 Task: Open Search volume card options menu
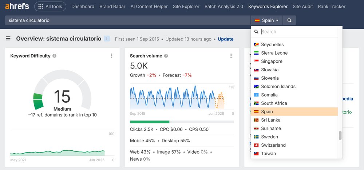click(x=231, y=56)
